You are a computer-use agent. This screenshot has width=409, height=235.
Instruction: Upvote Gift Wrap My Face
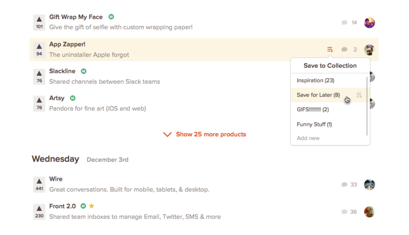pos(39,23)
